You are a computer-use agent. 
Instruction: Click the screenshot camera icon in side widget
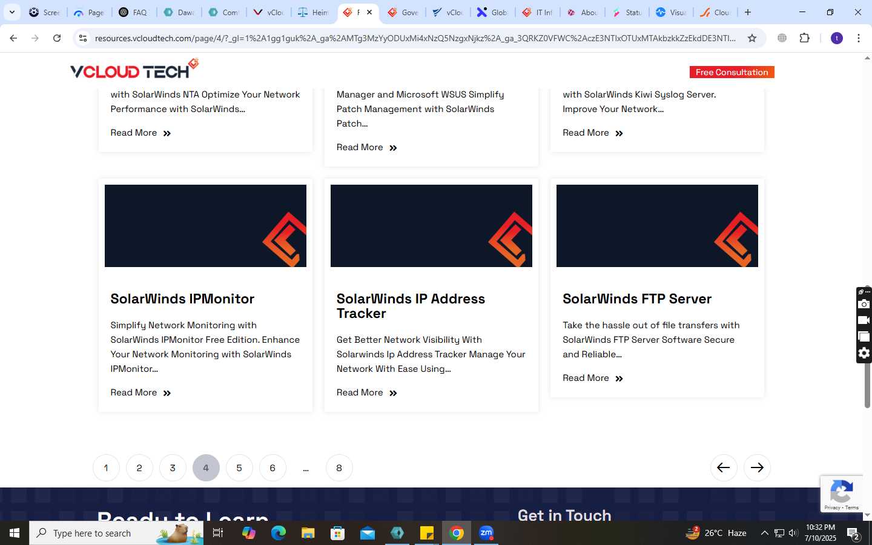tap(864, 304)
